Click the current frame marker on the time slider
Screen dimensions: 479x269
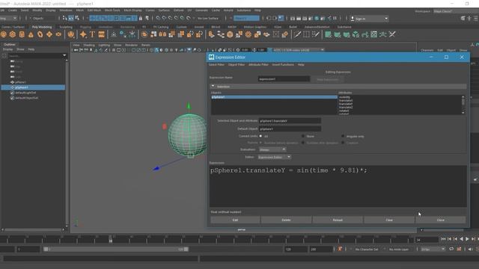pos(111,239)
